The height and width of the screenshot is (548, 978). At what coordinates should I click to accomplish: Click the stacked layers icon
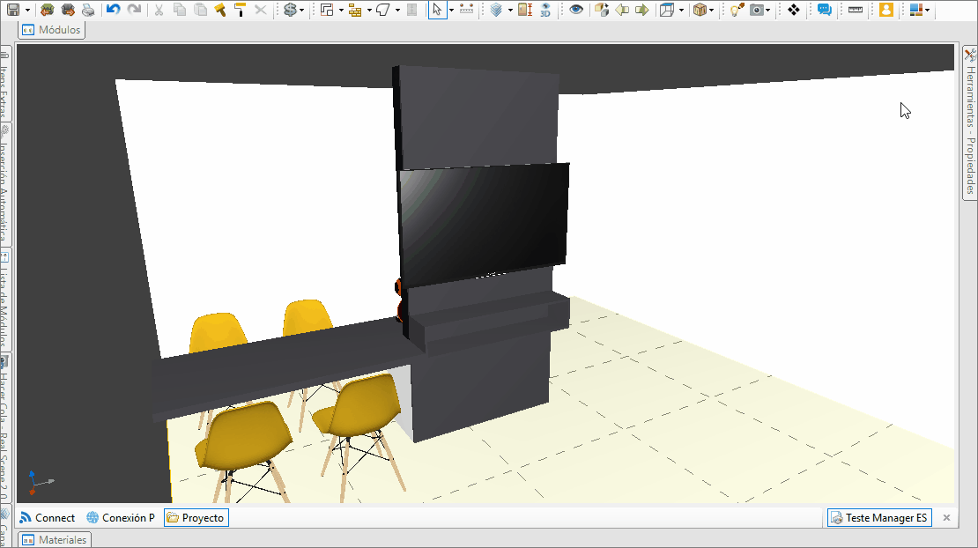click(x=496, y=10)
